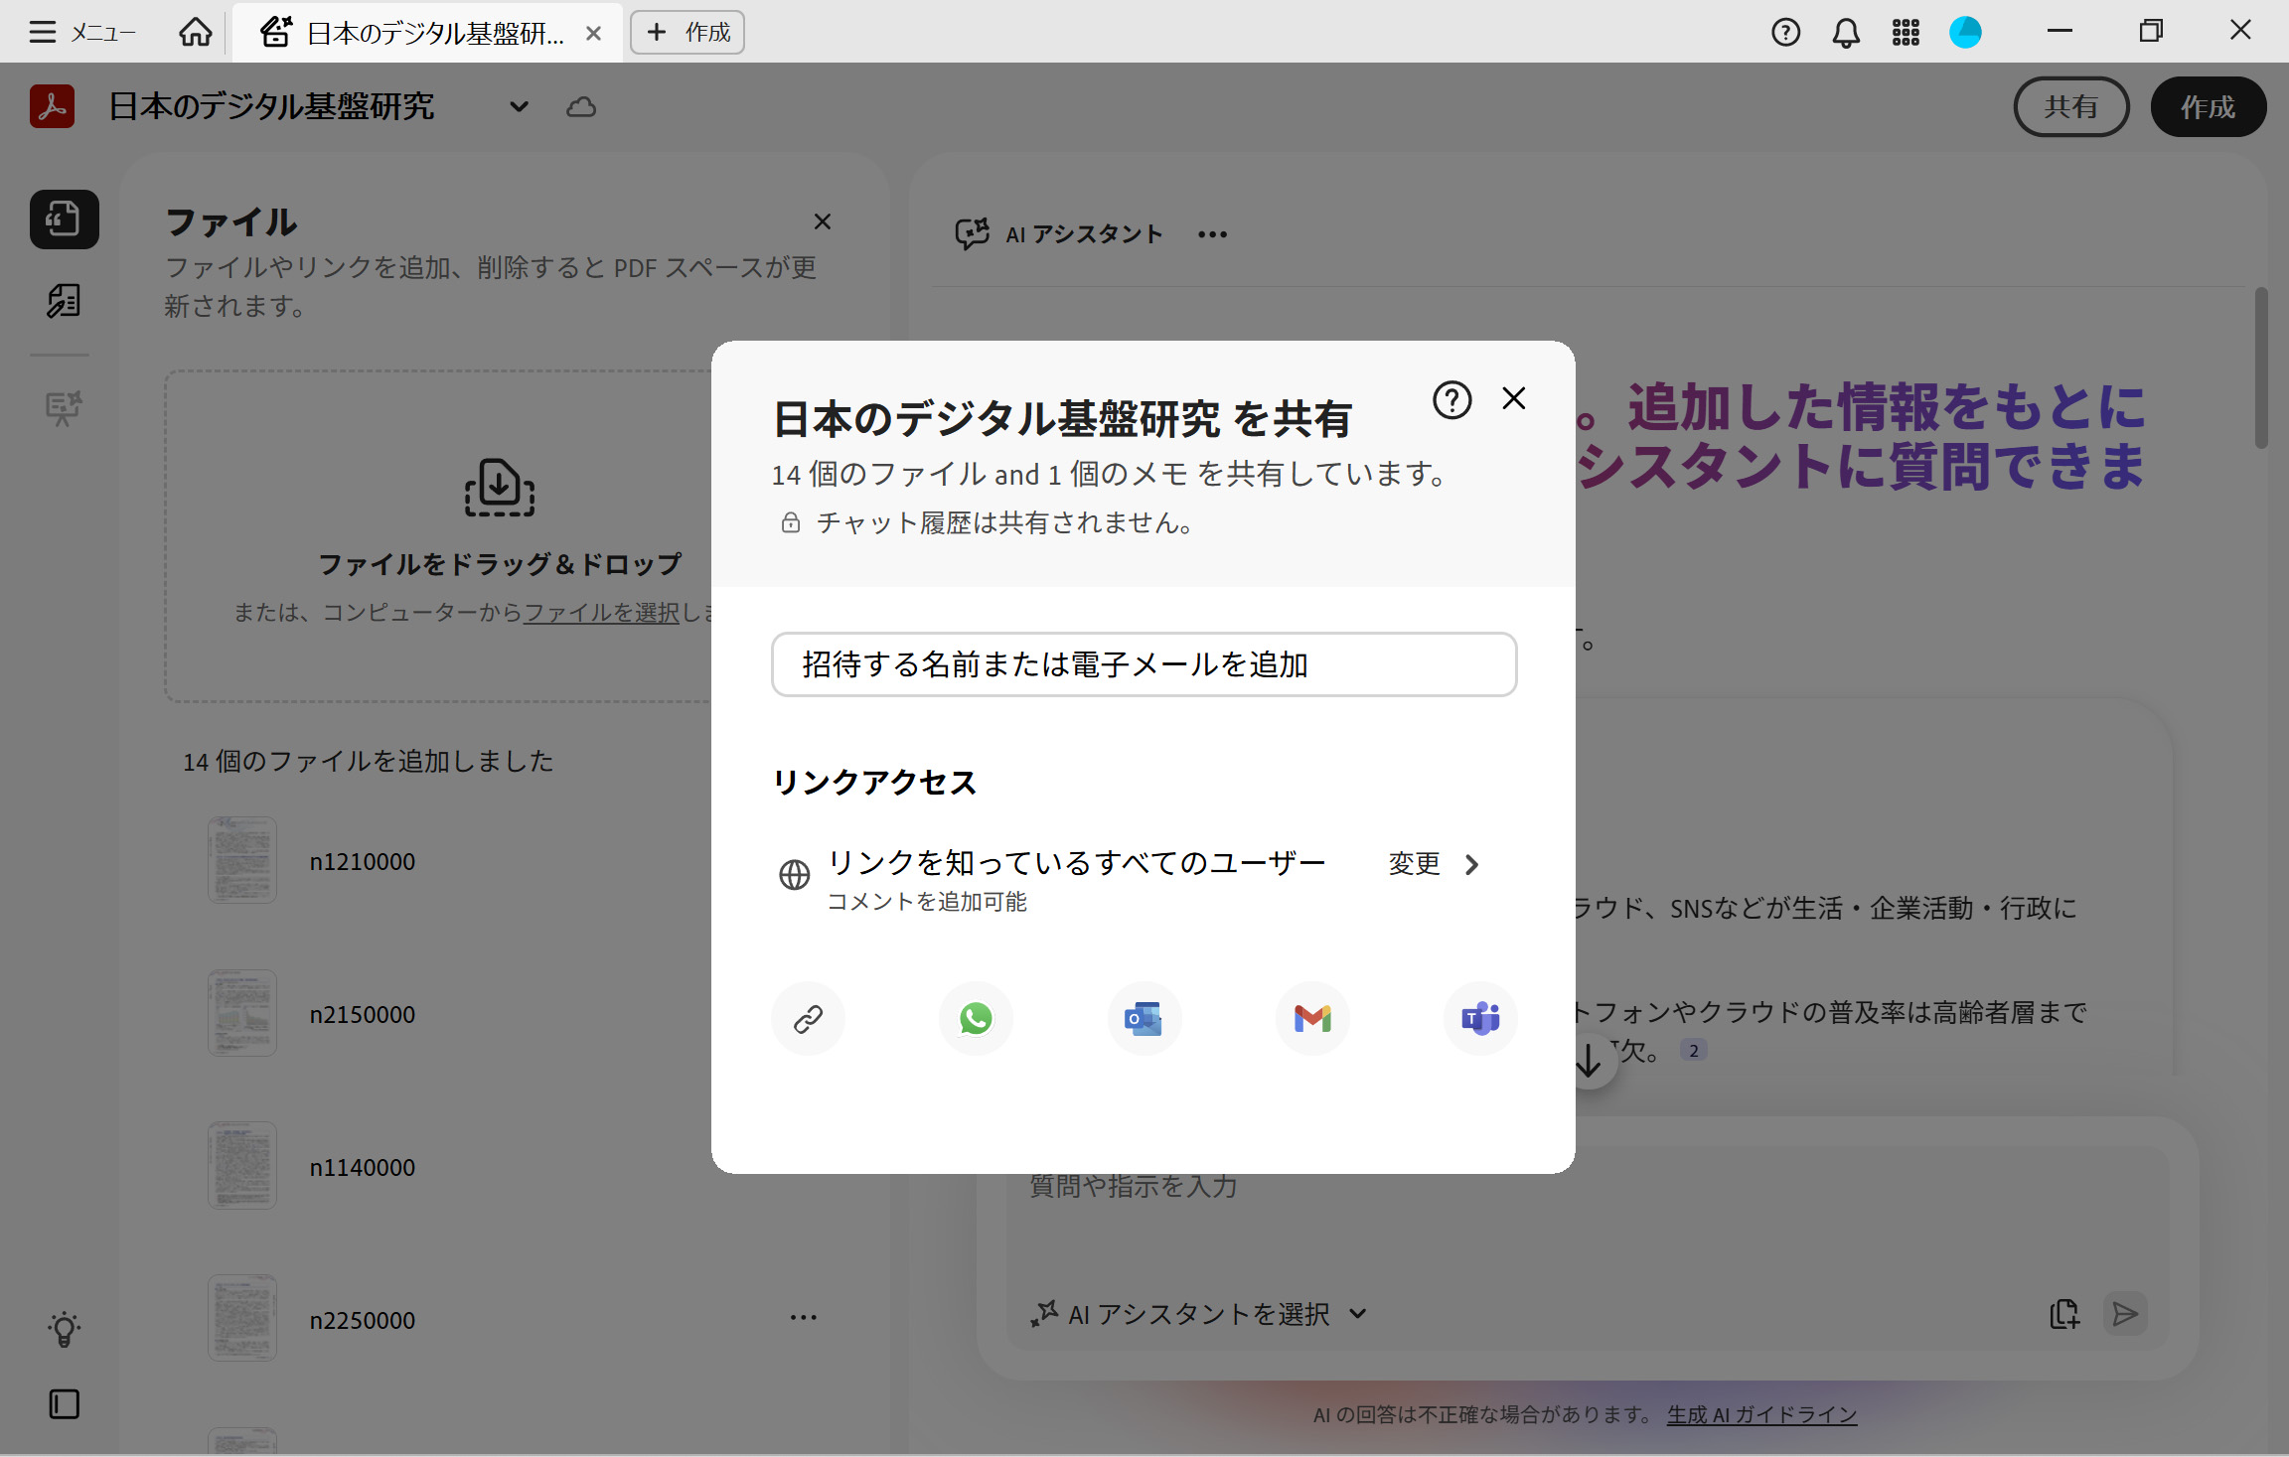The image size is (2289, 1457).
Task: Expand 日本のデジタル基盤研究 title dropdown
Action: [519, 106]
